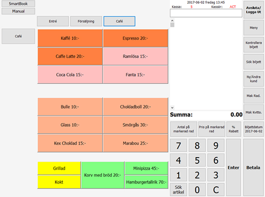
Task: Click the receipt input field at top
Action: click(206, 13)
